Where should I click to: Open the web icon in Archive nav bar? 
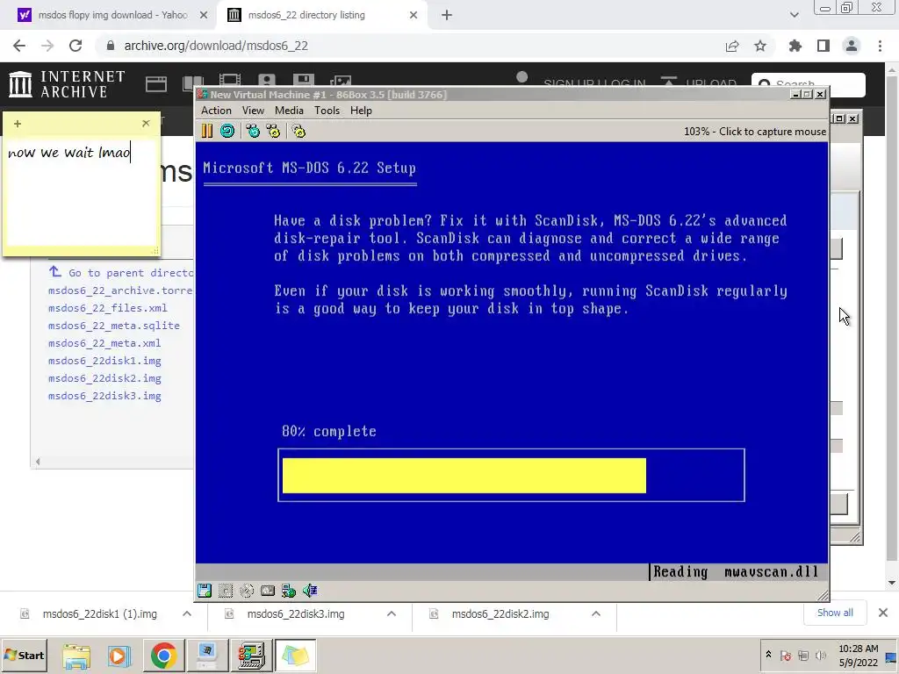156,84
